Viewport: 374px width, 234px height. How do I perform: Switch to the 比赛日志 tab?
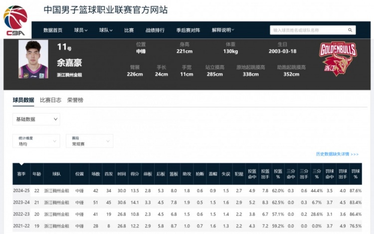(x=50, y=100)
